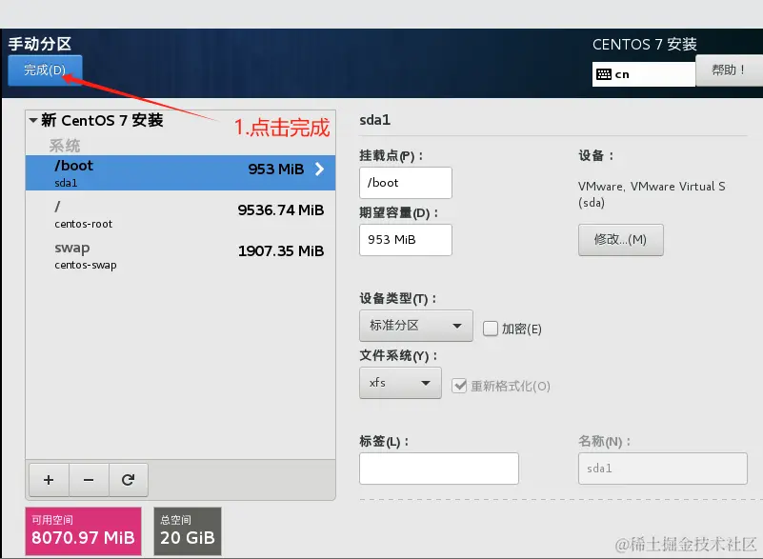Click the cn keyboard layout selector
Screen dimensions: 763x559
click(643, 74)
